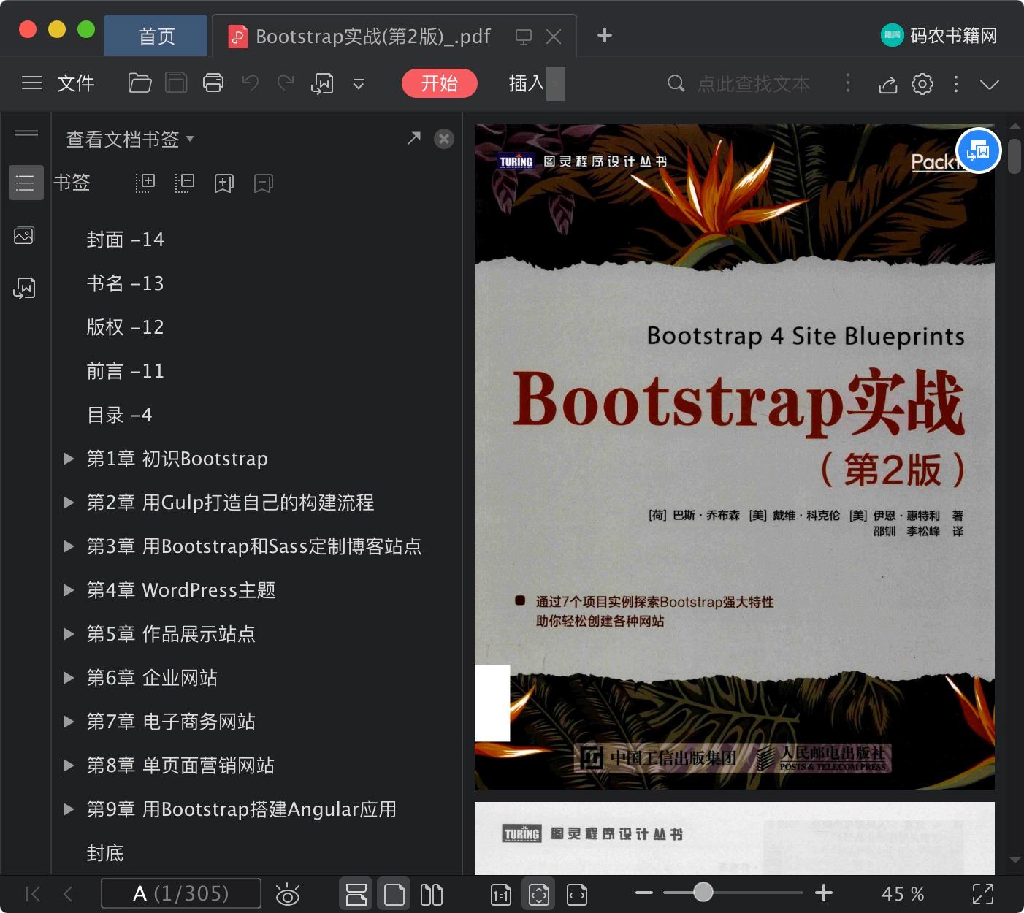The height and width of the screenshot is (913, 1024).
Task: Toggle continuous scrolling view
Action: [x=356, y=894]
